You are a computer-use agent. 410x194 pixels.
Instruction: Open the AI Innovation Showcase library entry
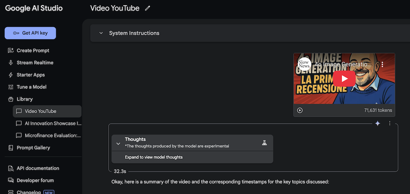47,124
